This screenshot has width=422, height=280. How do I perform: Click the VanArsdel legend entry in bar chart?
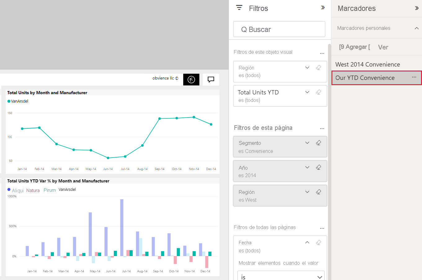67,190
